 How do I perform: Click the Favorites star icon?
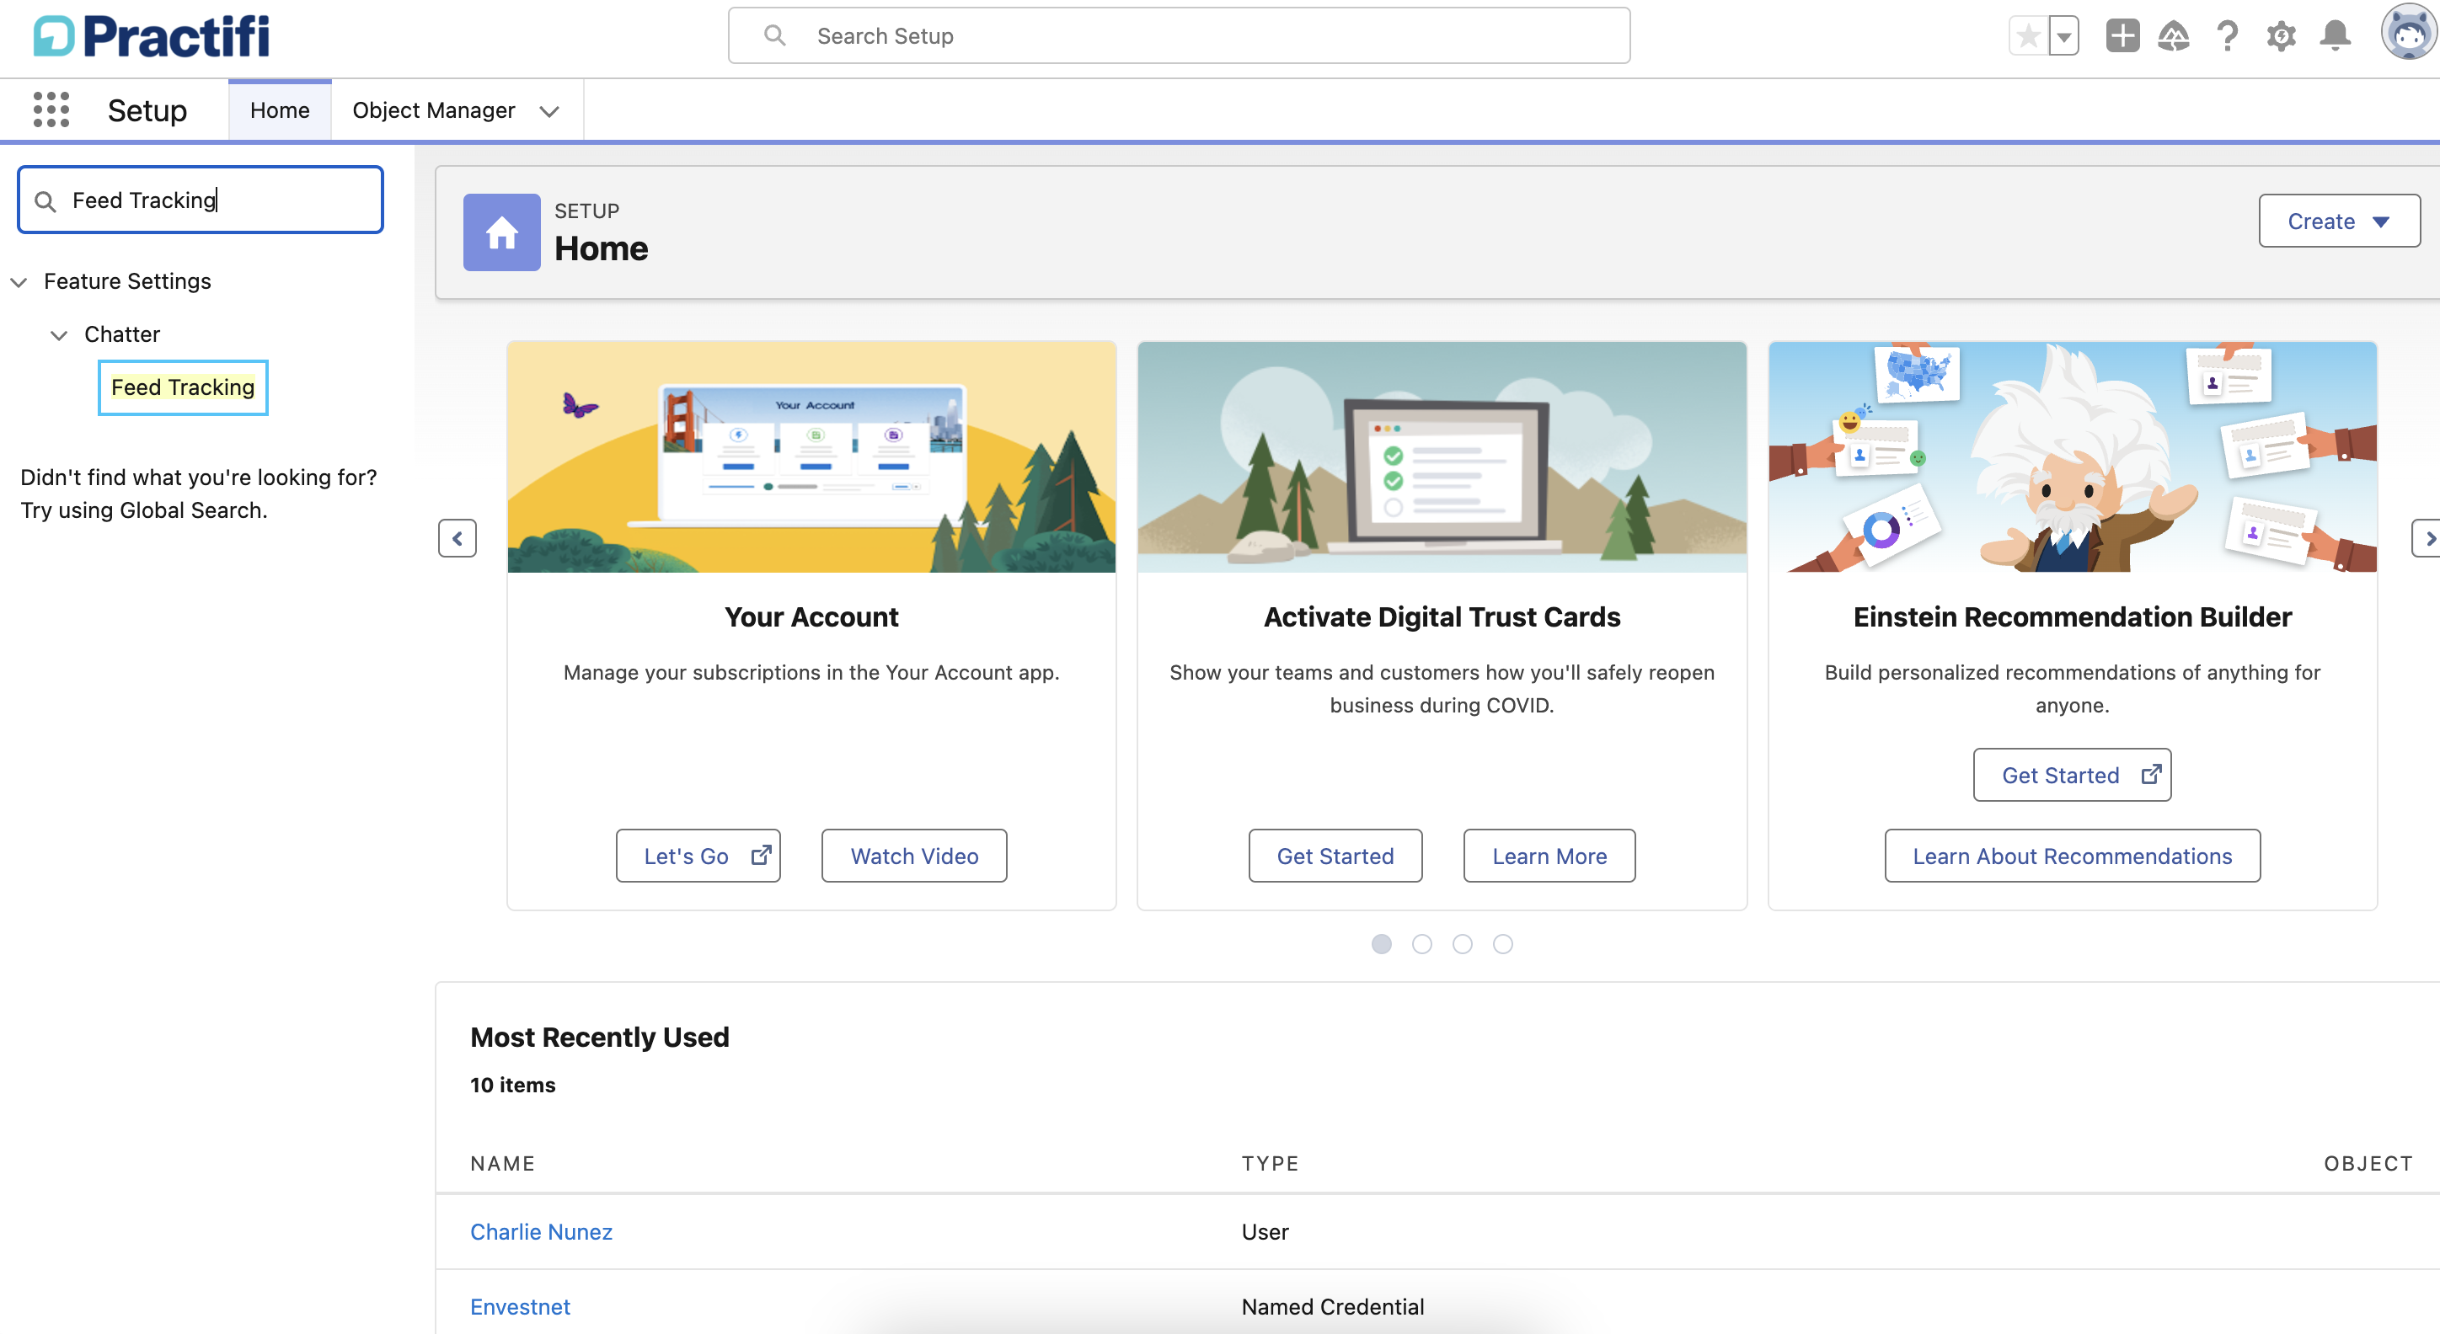[x=2028, y=36]
